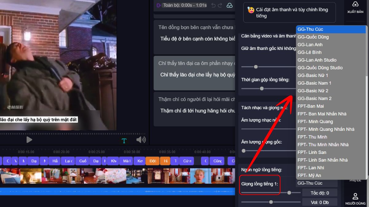The image size is (369, 207).
Task: Open the Cài đặt âm thanh settings header
Action: (290, 13)
